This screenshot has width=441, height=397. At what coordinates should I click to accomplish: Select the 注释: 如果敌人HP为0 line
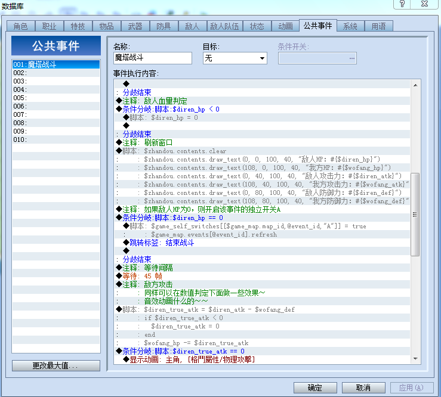click(262, 209)
